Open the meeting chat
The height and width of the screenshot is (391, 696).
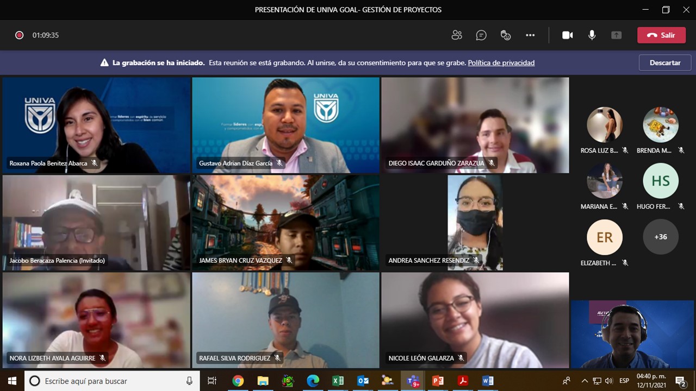pos(481,35)
